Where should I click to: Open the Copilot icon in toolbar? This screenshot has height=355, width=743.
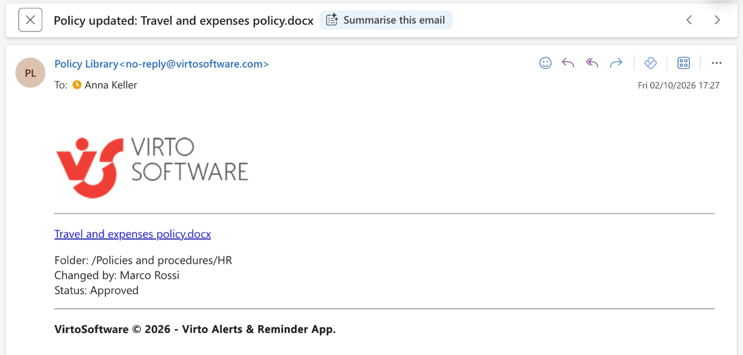pyautogui.click(x=651, y=63)
